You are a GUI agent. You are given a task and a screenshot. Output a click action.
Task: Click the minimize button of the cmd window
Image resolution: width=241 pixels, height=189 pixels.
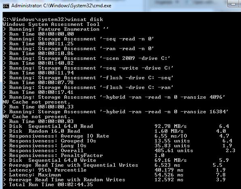tap(233, 4)
